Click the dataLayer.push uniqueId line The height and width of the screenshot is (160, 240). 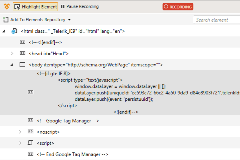(x=157, y=93)
